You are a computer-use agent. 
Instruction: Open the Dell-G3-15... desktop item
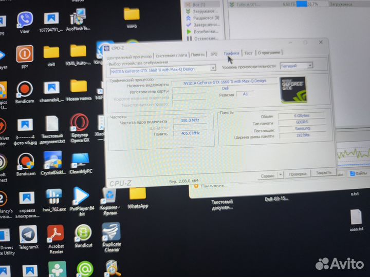[276, 199]
